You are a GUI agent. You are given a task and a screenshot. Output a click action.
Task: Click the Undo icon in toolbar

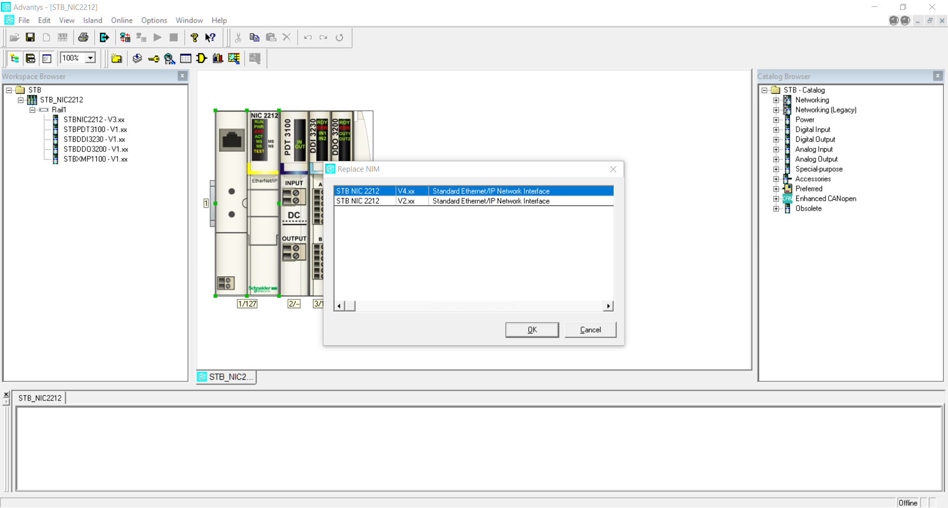[x=308, y=37]
